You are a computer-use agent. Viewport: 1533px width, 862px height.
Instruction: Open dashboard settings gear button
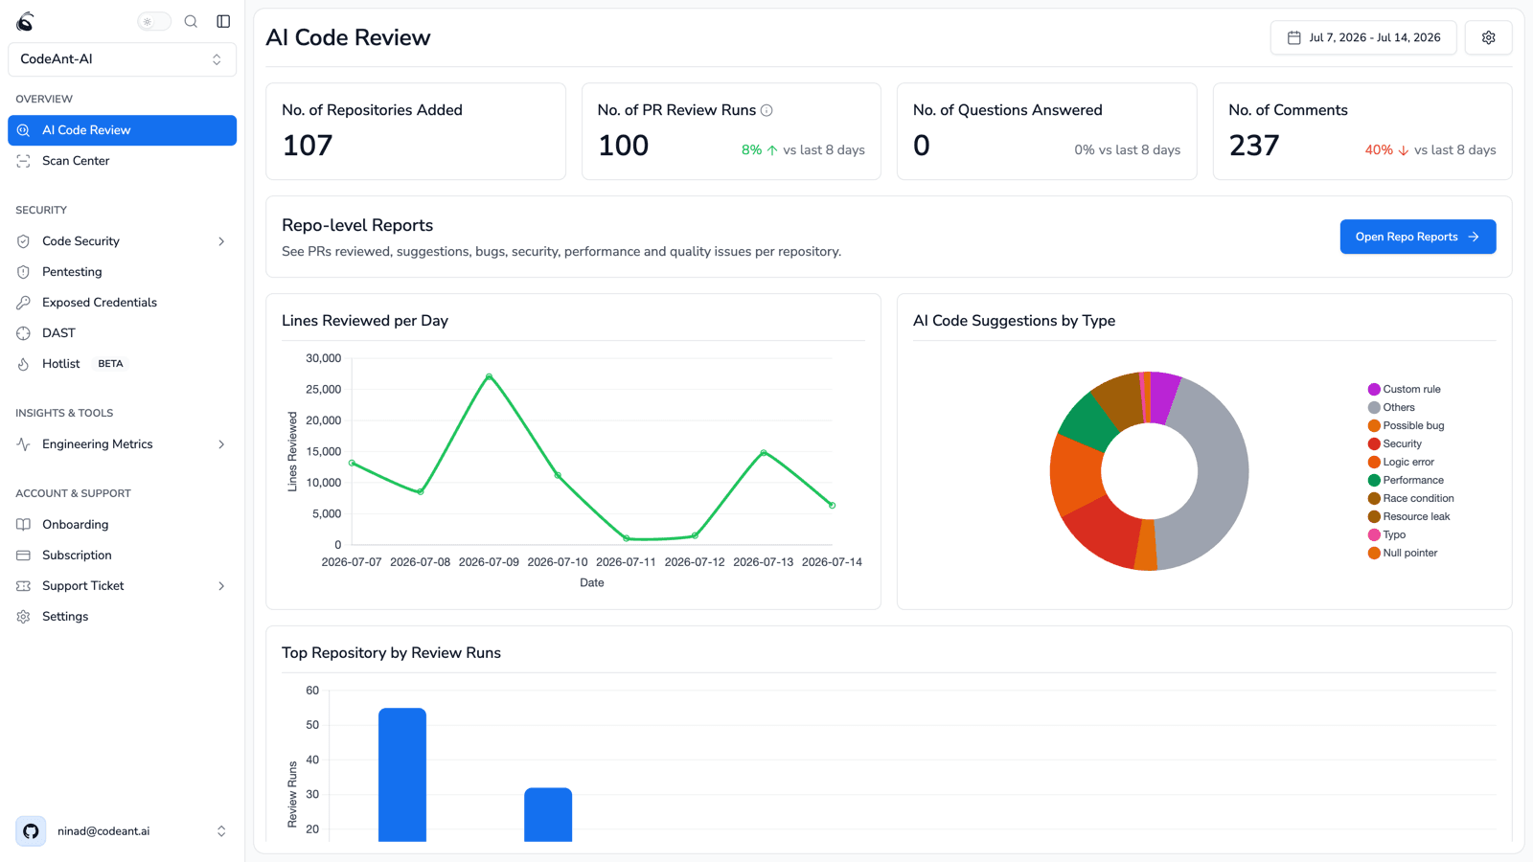[x=1488, y=37]
